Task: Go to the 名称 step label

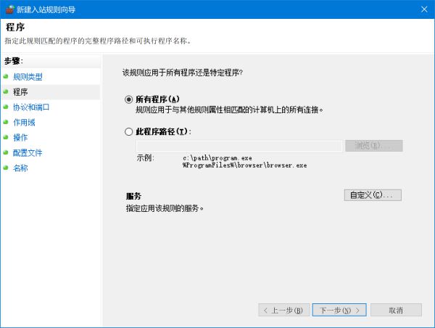Action: pyautogui.click(x=20, y=168)
